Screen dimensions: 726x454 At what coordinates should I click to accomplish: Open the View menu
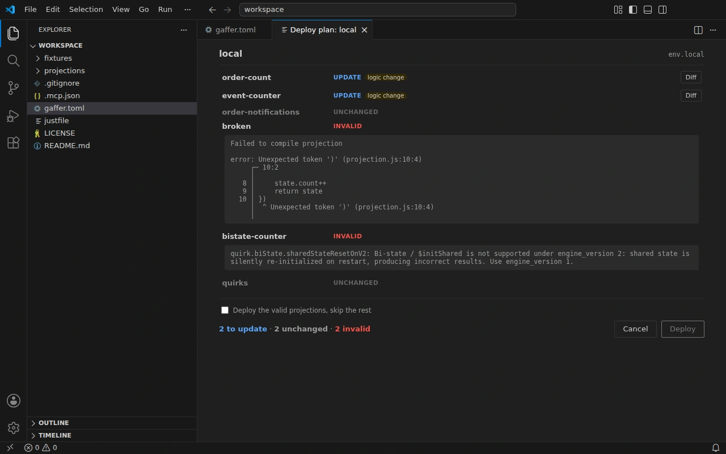121,10
